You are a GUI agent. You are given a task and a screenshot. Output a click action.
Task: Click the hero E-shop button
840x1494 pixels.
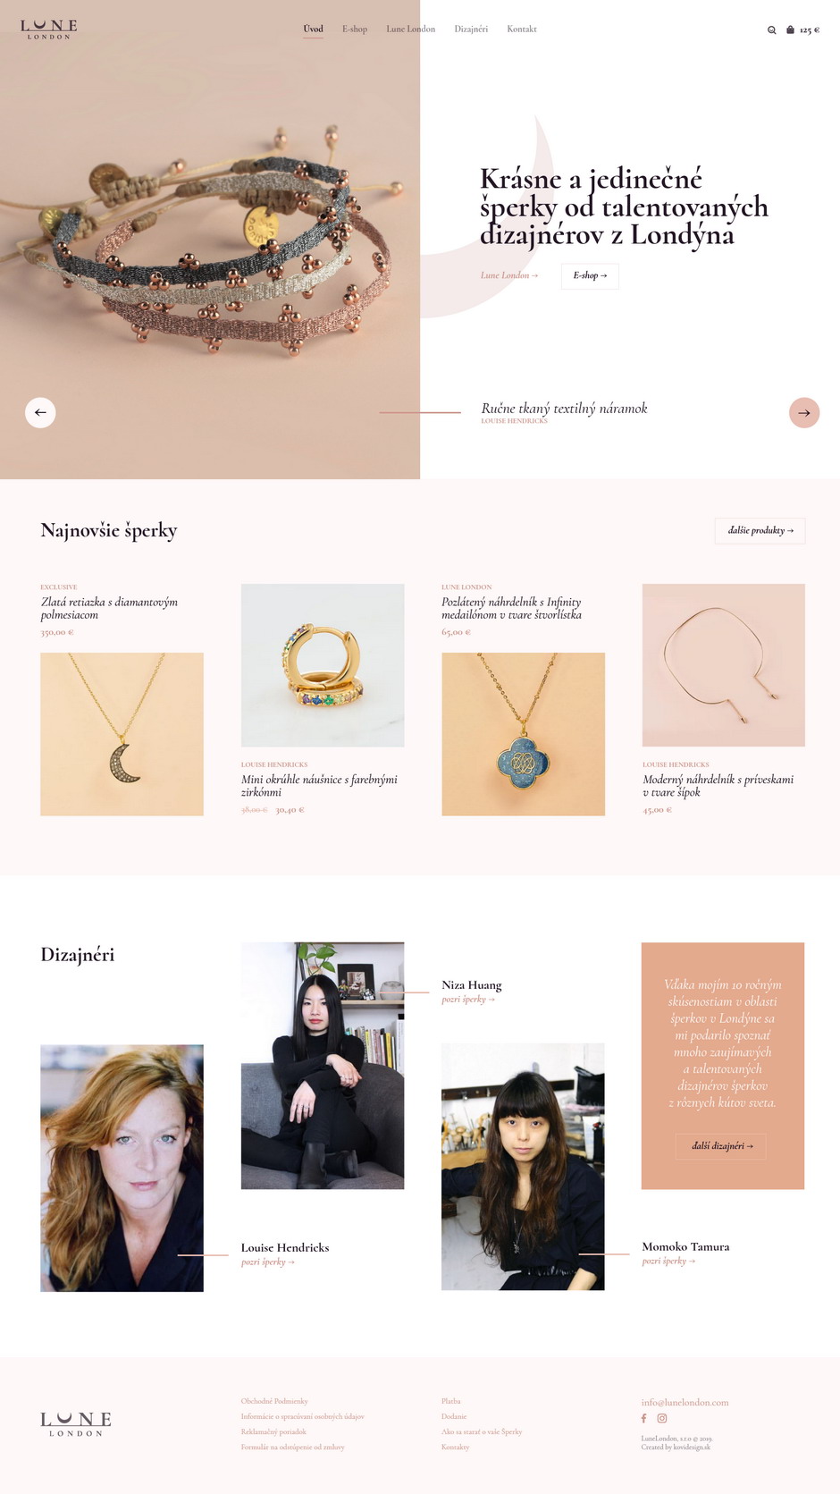(590, 275)
